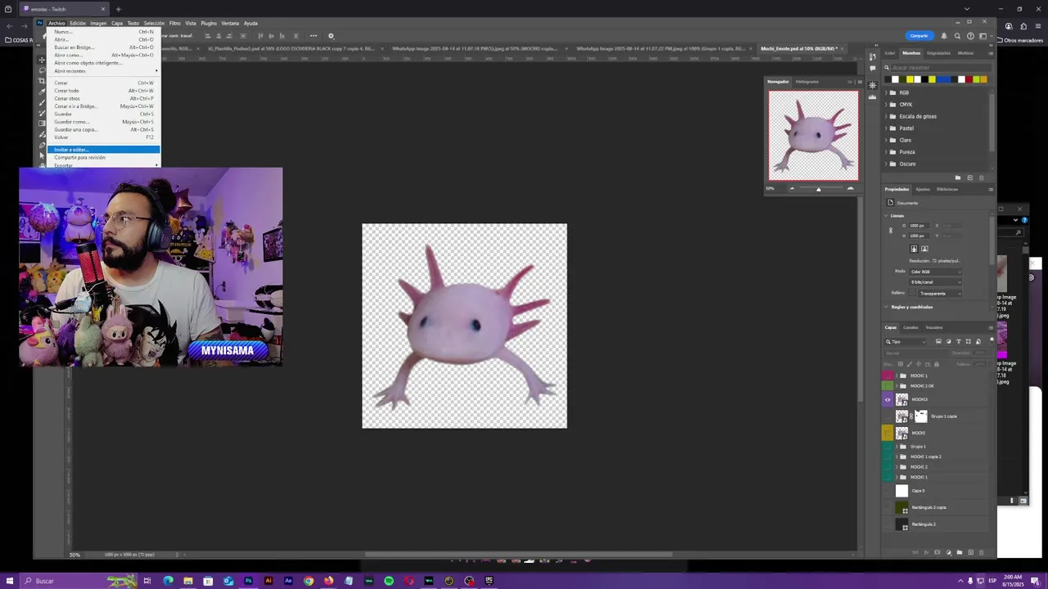Viewport: 1048px width, 589px height.
Task: Open the Color RGB mode dropdown
Action: (x=936, y=272)
